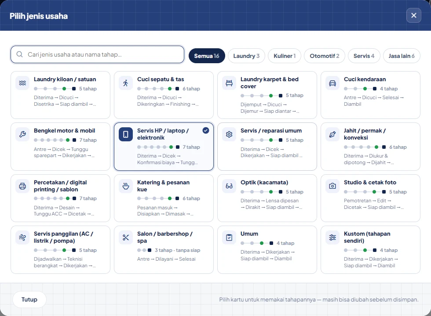
Task: Click the camera icon for Studio & cetak foto
Action: click(x=332, y=186)
